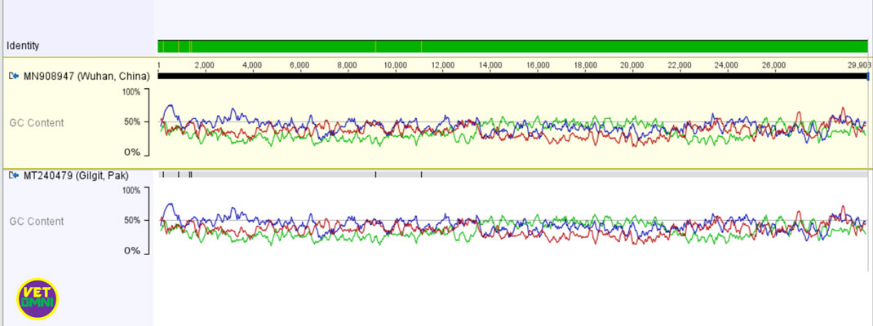The height and width of the screenshot is (326, 873).
Task: Click the GC Content label under MT240479
Action: pyautogui.click(x=36, y=221)
